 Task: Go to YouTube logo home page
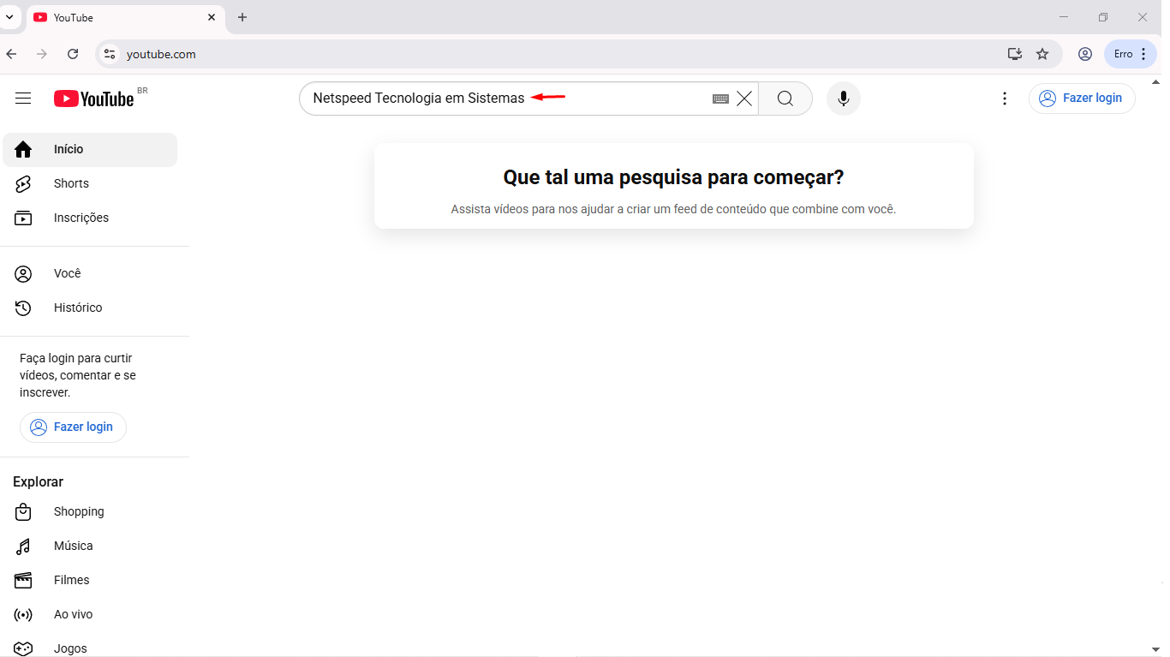(94, 99)
